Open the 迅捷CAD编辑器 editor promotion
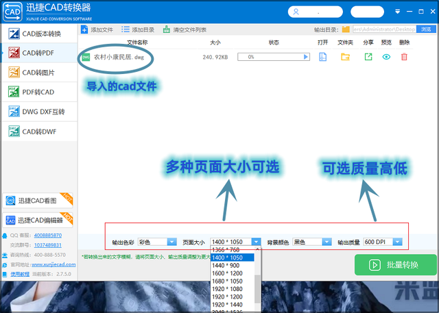439x313 pixels. pyautogui.click(x=38, y=220)
